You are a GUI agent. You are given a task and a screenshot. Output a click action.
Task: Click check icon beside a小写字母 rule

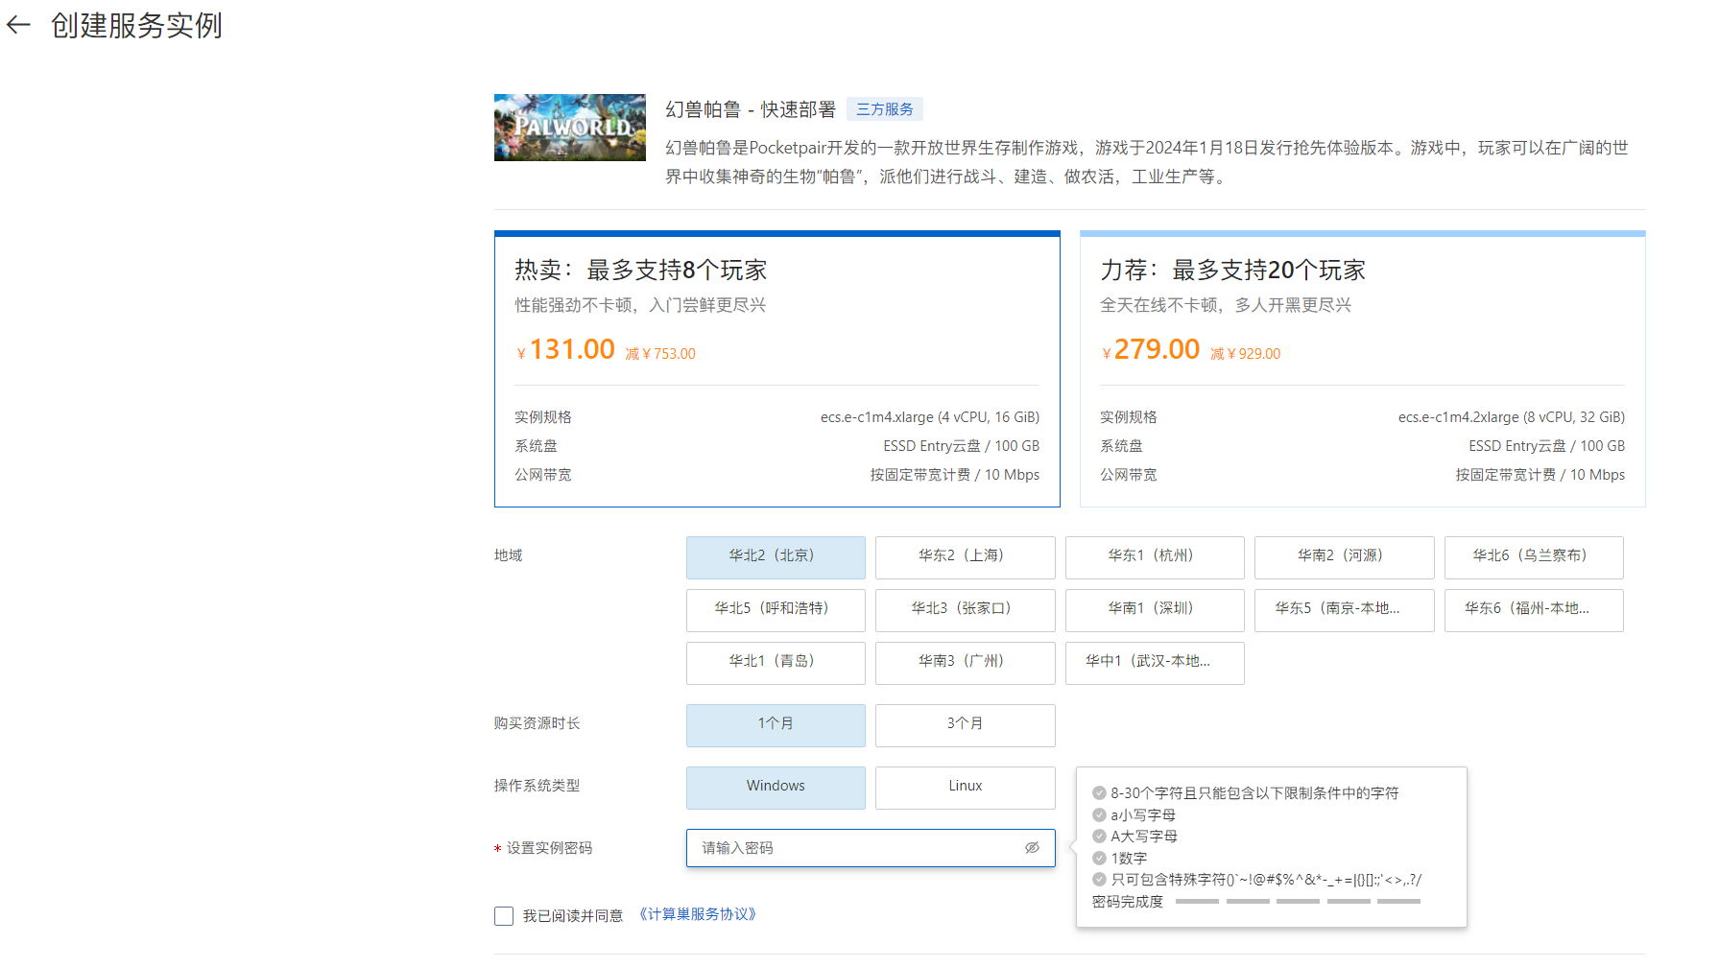(x=1099, y=814)
